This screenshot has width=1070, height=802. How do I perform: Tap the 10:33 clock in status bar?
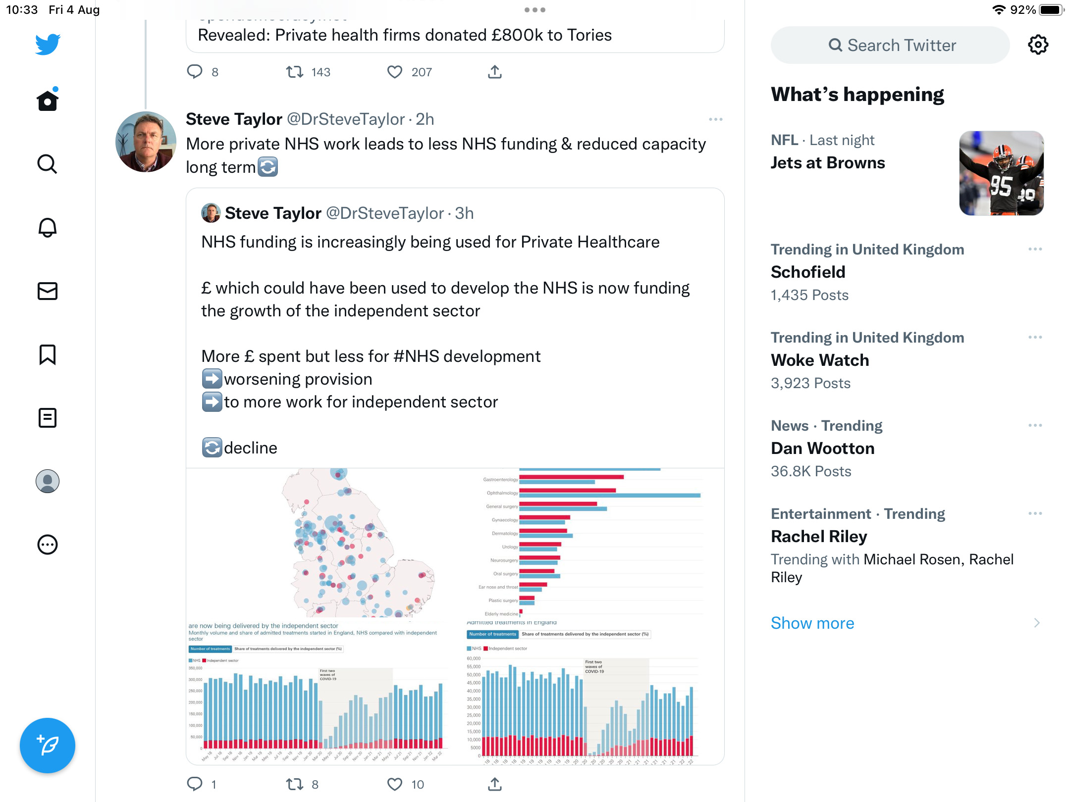22,10
